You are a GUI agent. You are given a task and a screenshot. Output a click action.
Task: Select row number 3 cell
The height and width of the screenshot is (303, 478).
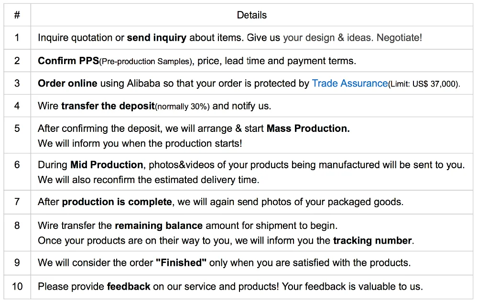point(17,83)
